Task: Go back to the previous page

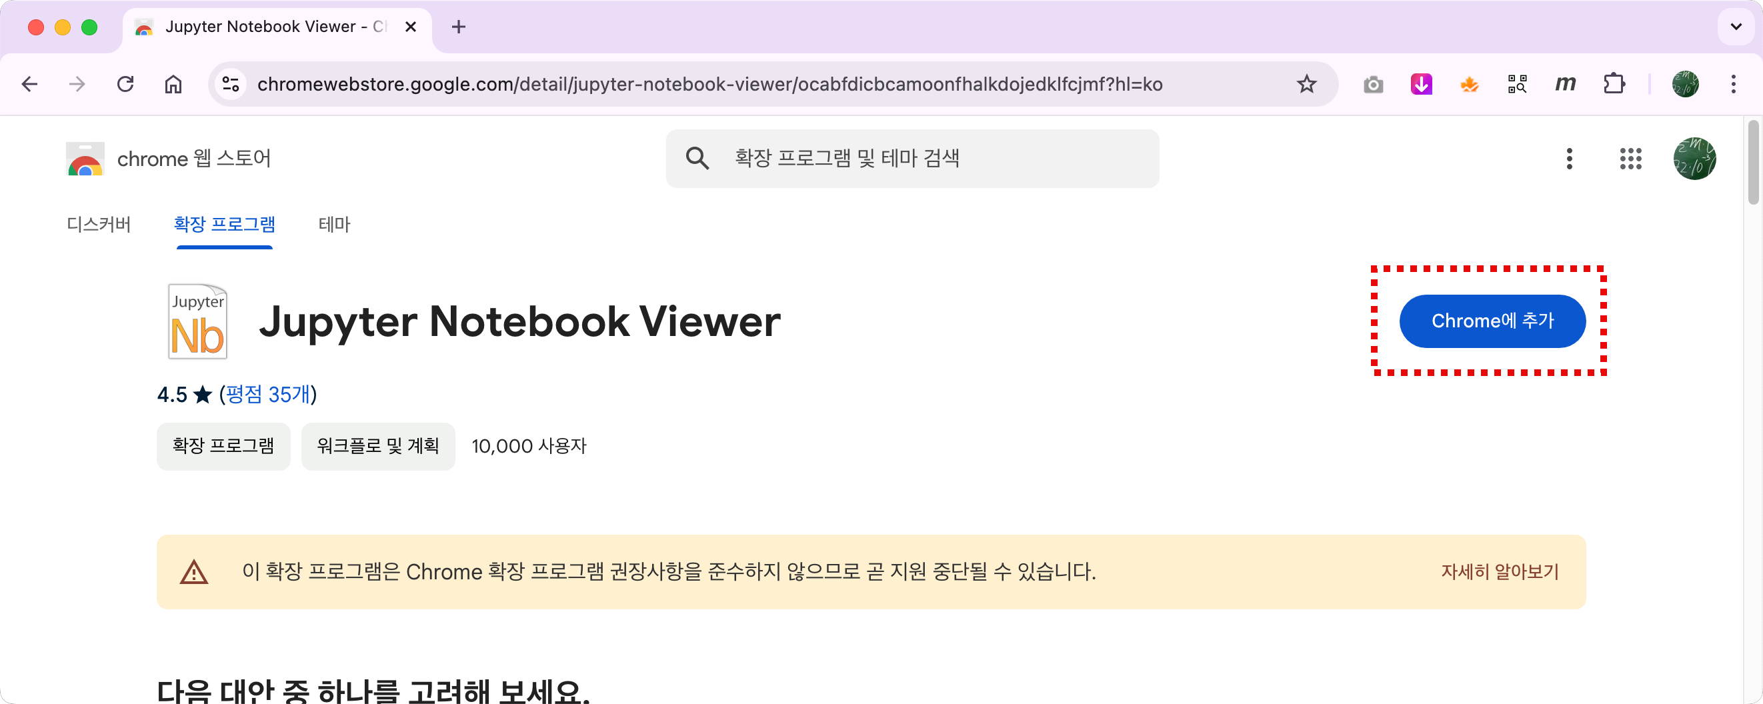Action: (x=29, y=84)
